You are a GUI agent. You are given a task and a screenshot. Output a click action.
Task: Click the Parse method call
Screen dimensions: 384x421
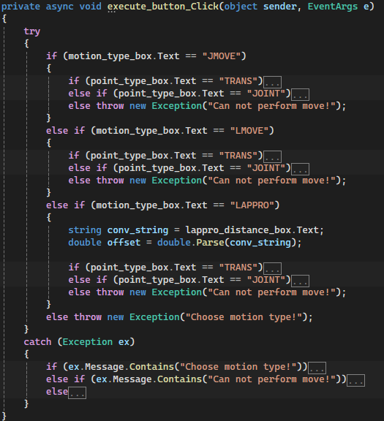pos(210,243)
